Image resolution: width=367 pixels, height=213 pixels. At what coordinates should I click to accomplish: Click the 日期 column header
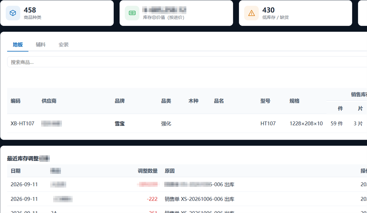click(x=15, y=171)
